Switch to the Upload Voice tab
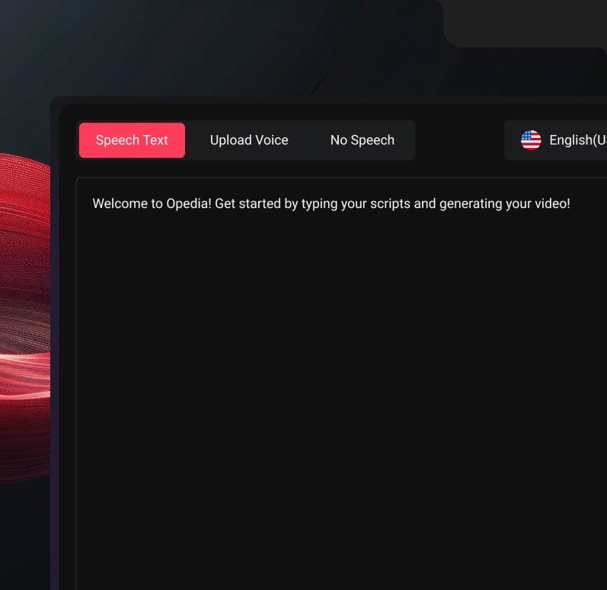This screenshot has height=590, width=607. tap(249, 140)
